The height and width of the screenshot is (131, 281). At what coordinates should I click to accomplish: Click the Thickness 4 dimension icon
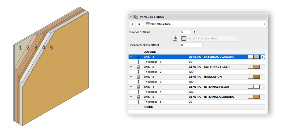tap(138, 92)
